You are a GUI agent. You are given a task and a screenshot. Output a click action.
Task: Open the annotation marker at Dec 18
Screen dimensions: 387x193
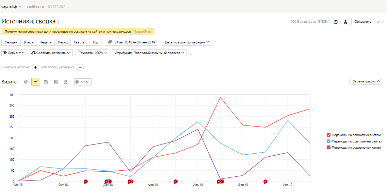point(108,181)
